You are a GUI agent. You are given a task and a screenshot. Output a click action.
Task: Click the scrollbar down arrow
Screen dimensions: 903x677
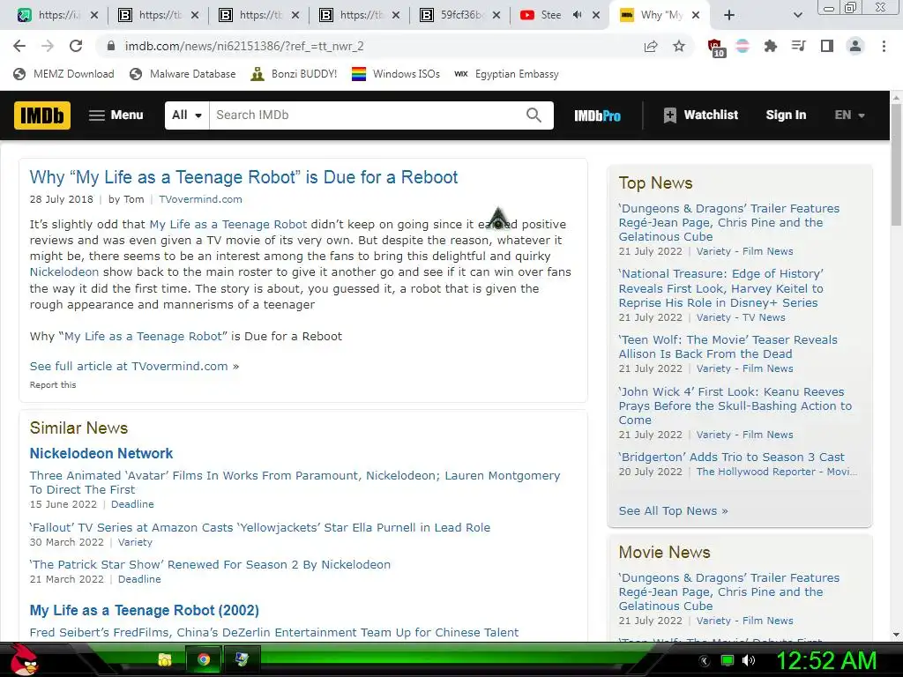click(896, 635)
